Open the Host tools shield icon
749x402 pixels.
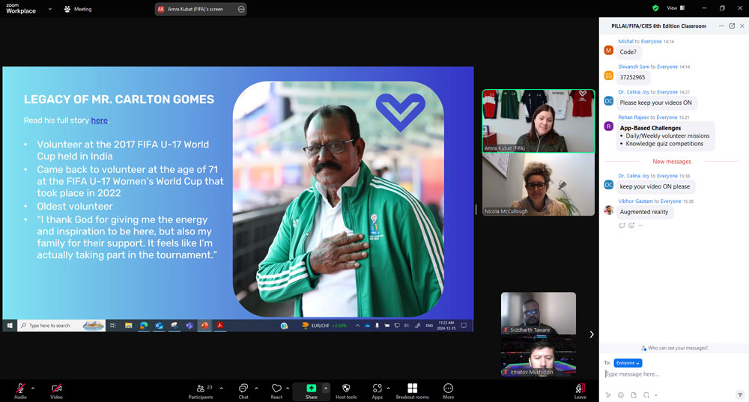pyautogui.click(x=345, y=388)
